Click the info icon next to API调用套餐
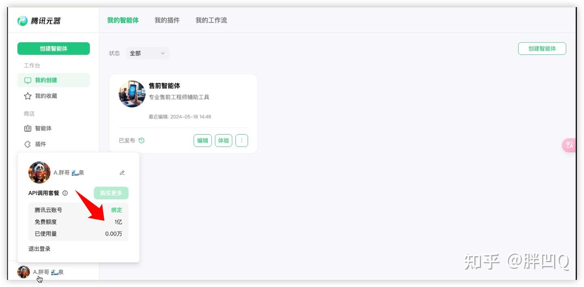 (x=65, y=193)
